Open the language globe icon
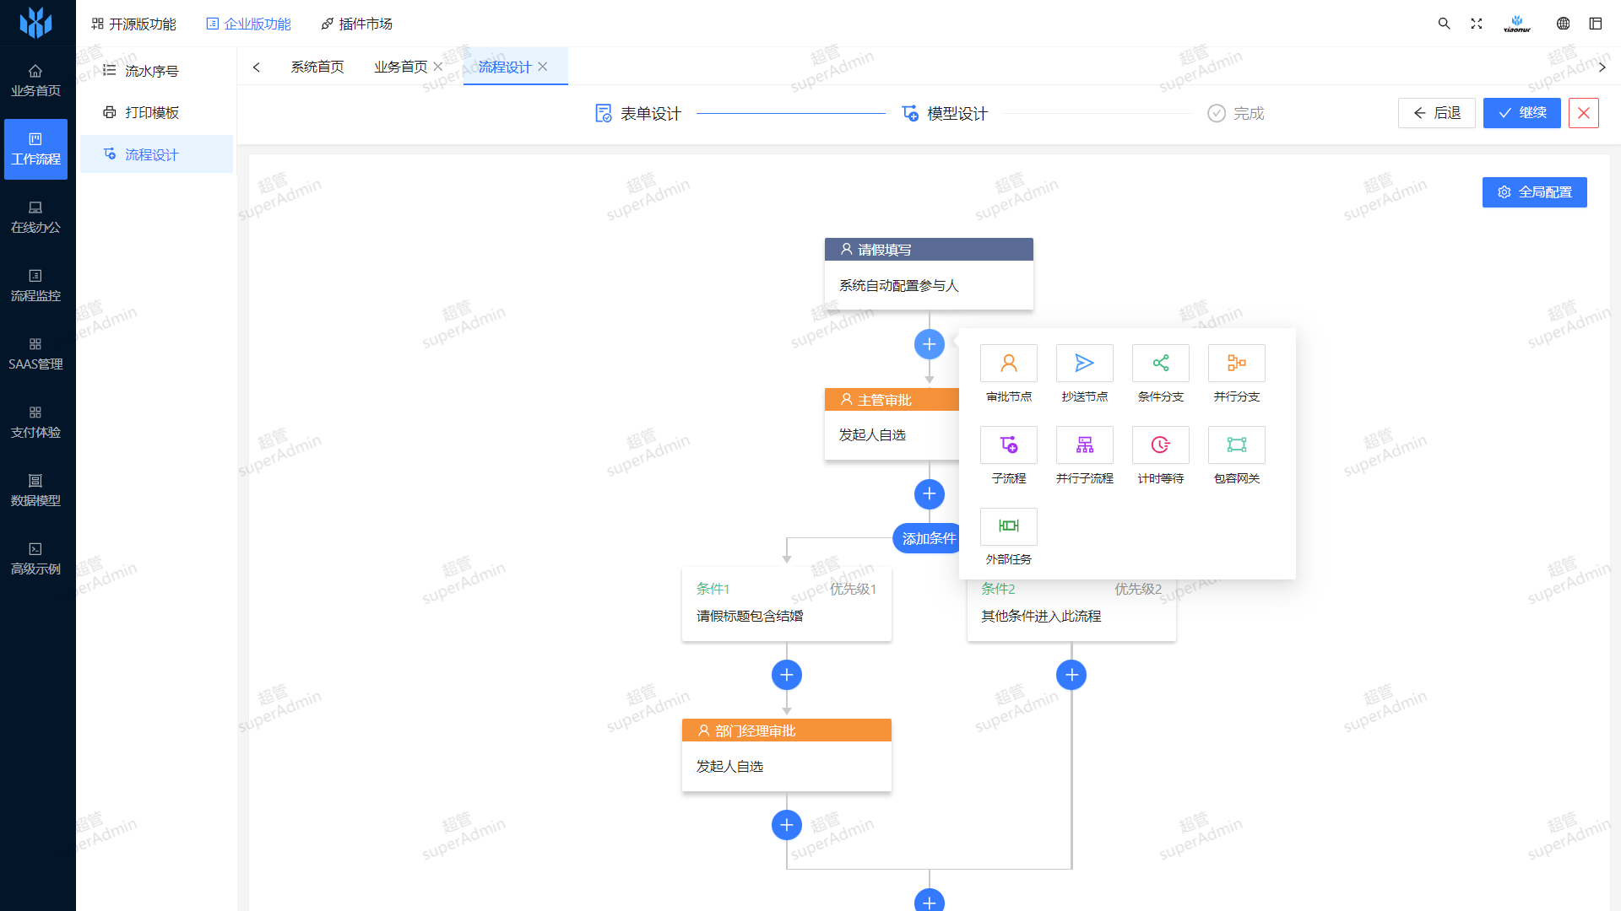This screenshot has width=1621, height=911. (x=1564, y=24)
